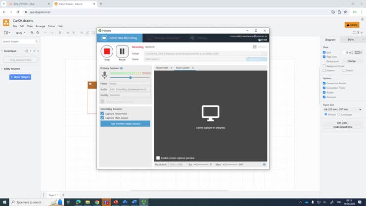The width and height of the screenshot is (366, 206).
Task: Stop the Panopto recording
Action: pos(107,51)
